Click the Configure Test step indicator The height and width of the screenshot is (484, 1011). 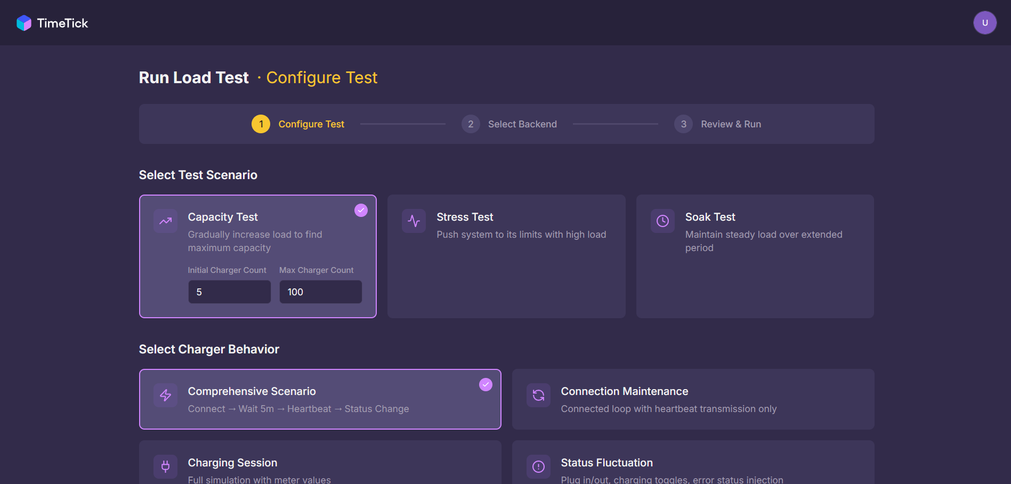(x=298, y=124)
